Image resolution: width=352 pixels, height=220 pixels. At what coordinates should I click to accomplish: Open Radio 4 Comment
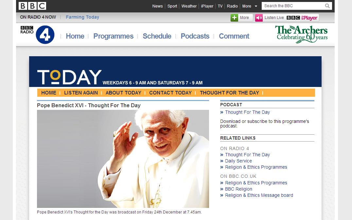coord(234,36)
